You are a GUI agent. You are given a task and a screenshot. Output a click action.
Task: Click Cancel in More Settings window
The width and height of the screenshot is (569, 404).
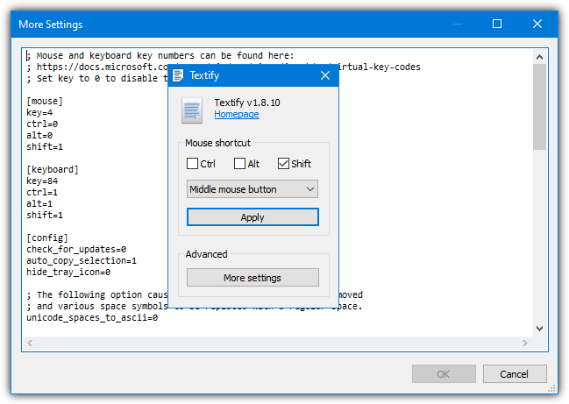click(515, 374)
